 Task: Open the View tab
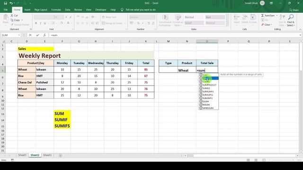tap(89, 9)
